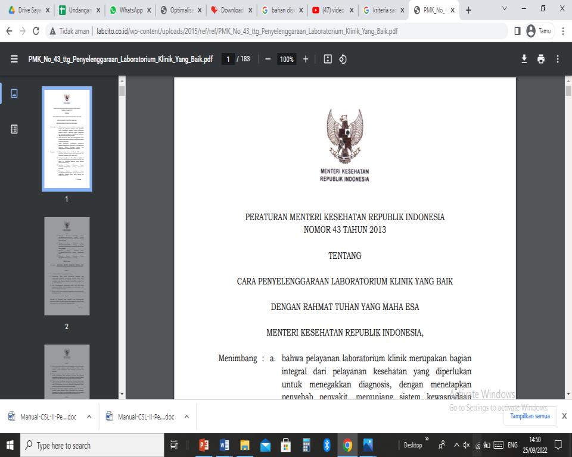
Task: Go back to previous page
Action: [x=9, y=32]
